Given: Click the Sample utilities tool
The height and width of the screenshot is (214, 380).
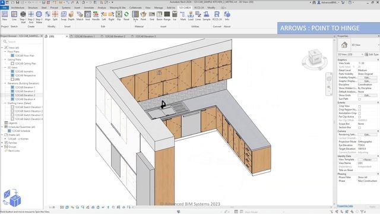Looking at the screenshot, I should pyautogui.click(x=207, y=16).
